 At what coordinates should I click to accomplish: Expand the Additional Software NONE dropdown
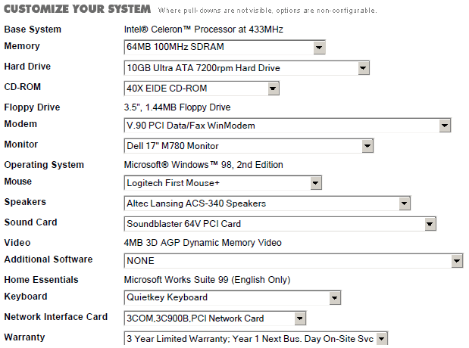[x=294, y=261]
